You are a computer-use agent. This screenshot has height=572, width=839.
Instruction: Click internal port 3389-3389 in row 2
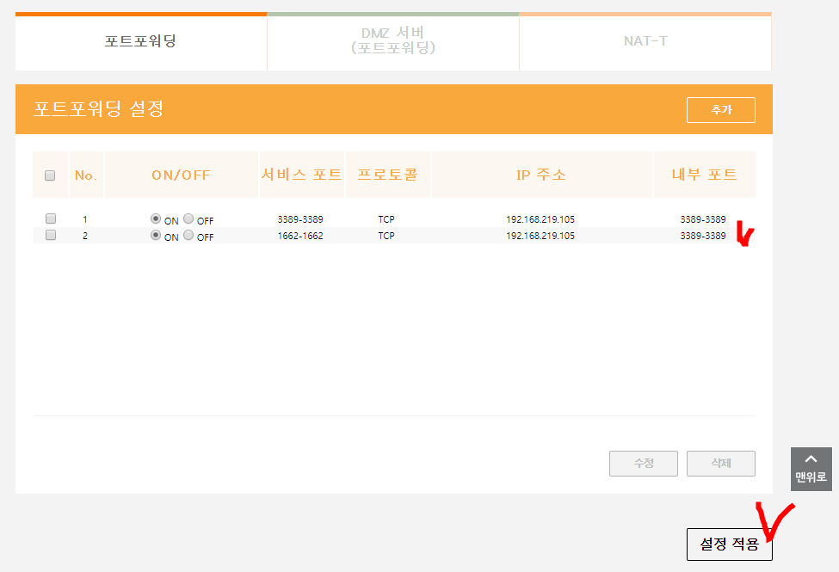[703, 236]
